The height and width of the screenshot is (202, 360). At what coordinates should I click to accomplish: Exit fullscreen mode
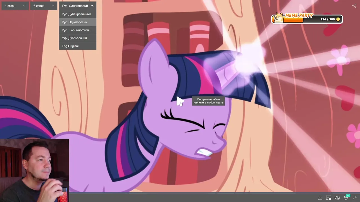(354, 198)
